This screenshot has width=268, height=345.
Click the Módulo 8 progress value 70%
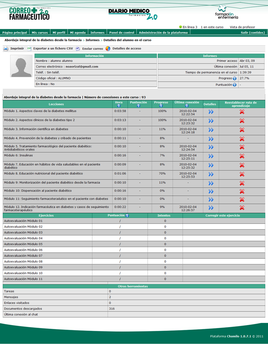(x=162, y=174)
